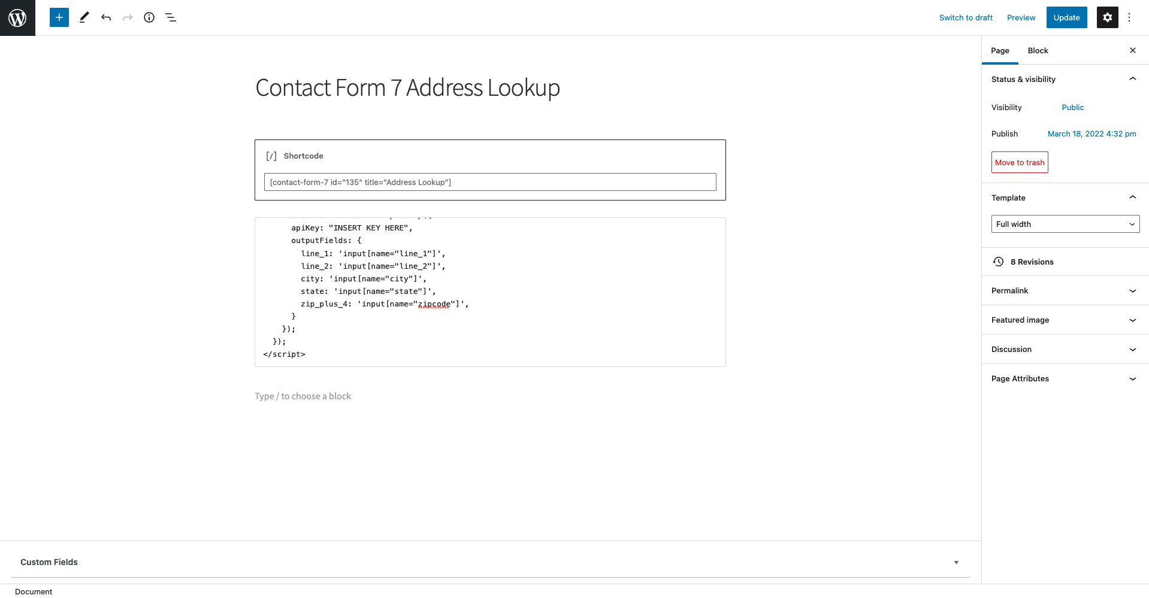Click the Update button
This screenshot has width=1149, height=598.
click(x=1066, y=17)
